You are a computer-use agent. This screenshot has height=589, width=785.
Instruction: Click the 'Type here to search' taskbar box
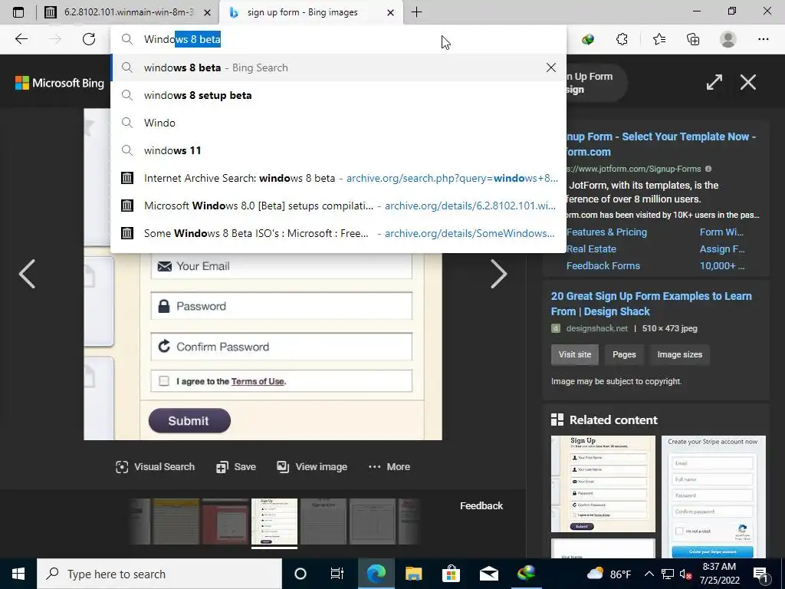pyautogui.click(x=159, y=574)
